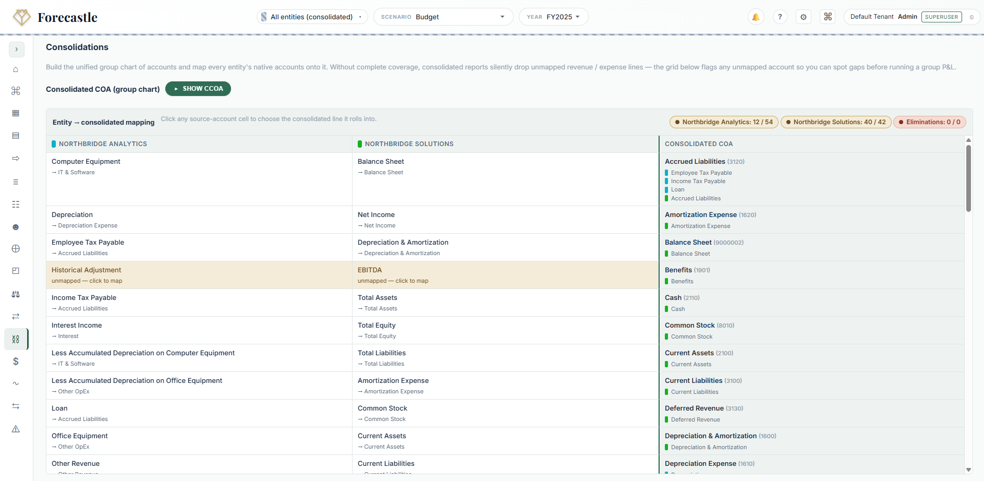Open the Year FY2025 dropdown
Screen dimensions: 984x481
coord(553,17)
